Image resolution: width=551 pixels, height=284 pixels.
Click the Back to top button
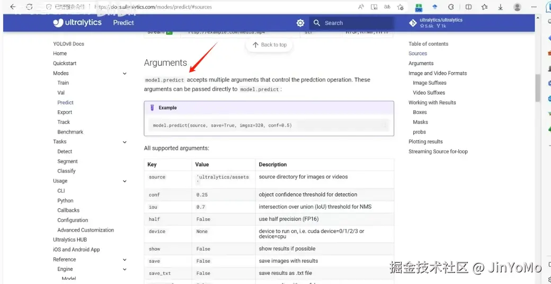tap(269, 45)
